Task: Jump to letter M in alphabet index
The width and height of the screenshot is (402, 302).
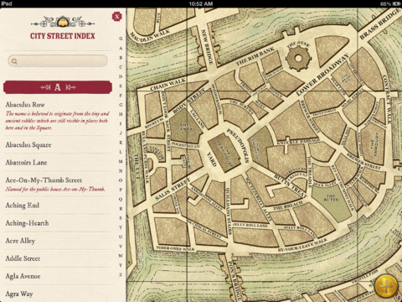Action: pos(121,161)
